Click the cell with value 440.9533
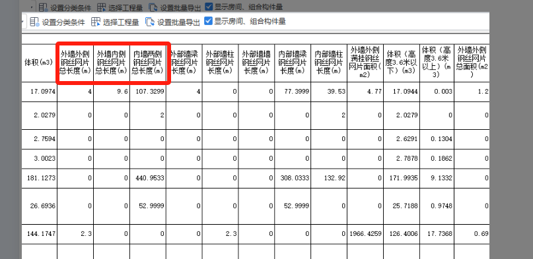Screen dimensions: 533x259 (x=148, y=178)
